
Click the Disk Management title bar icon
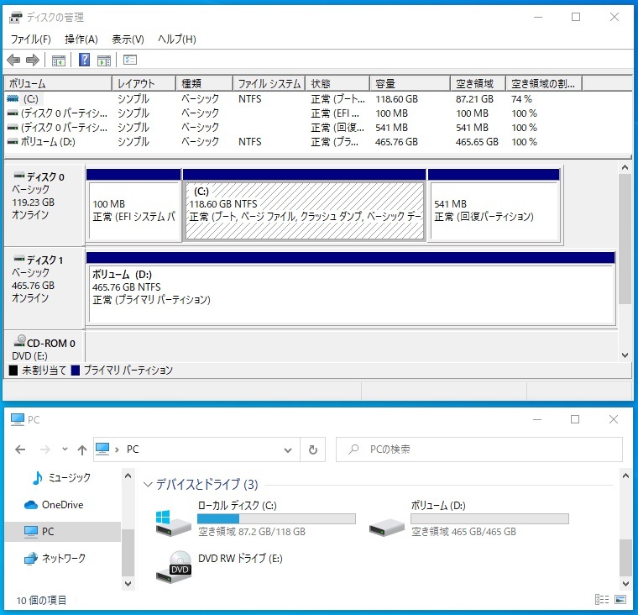coord(15,17)
